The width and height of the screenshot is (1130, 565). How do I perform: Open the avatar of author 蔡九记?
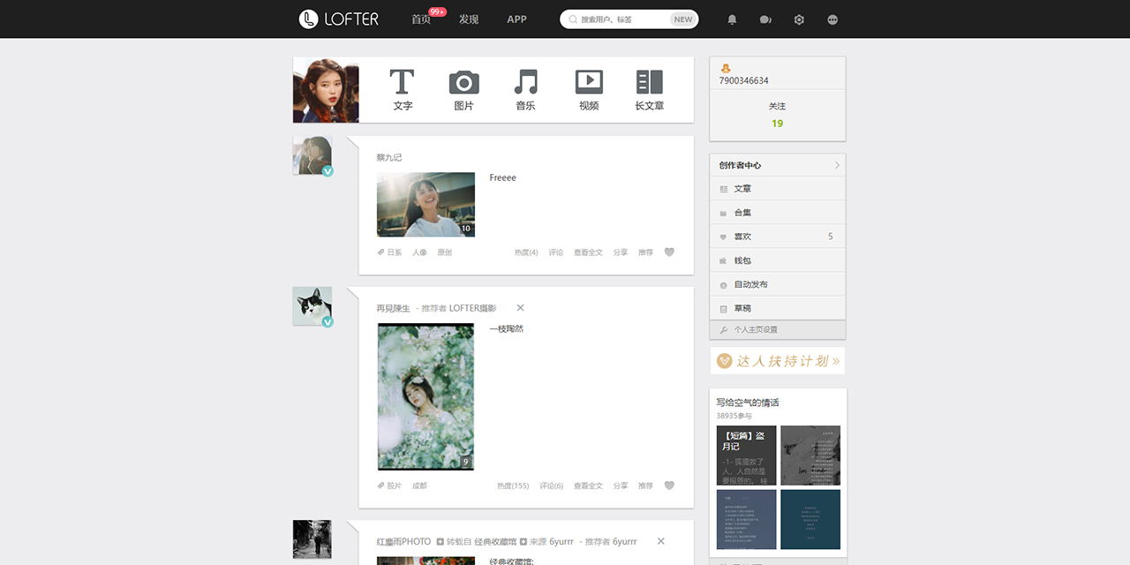tap(313, 156)
